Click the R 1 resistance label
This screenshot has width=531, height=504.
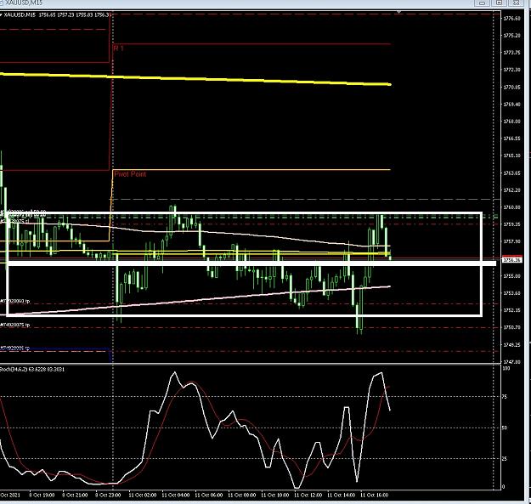click(119, 48)
